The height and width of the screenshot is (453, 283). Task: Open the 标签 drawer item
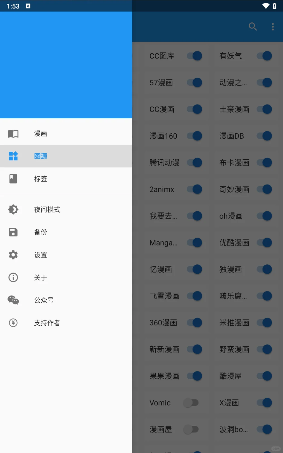(x=66, y=179)
